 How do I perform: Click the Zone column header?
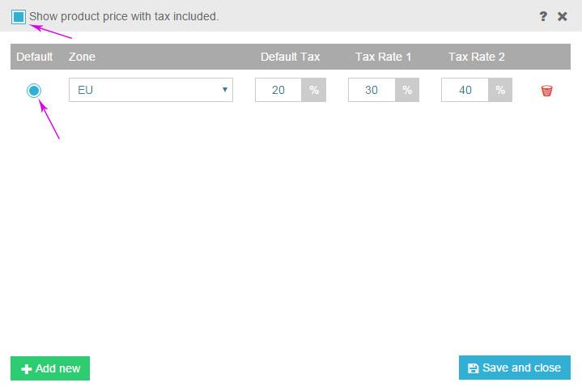coord(82,57)
